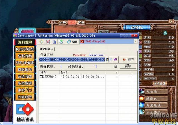Close the game character panel with X
The height and width of the screenshot is (125, 178).
click(171, 22)
